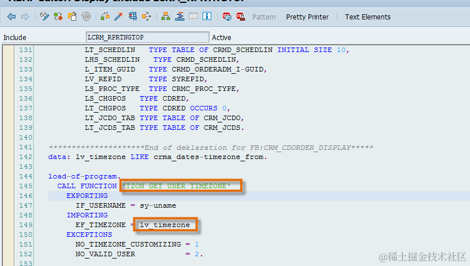The image size is (470, 266).
Task: Toggle Display/Change mode glasses-pencil icon
Action: tap(44, 17)
